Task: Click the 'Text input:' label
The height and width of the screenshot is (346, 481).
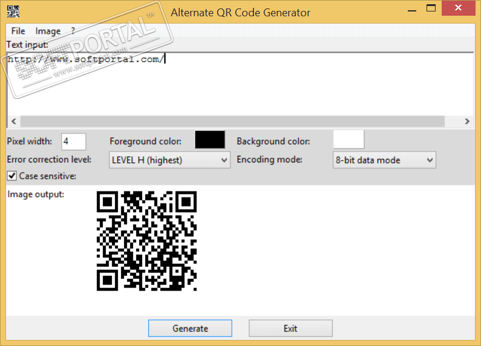Action: pos(27,45)
